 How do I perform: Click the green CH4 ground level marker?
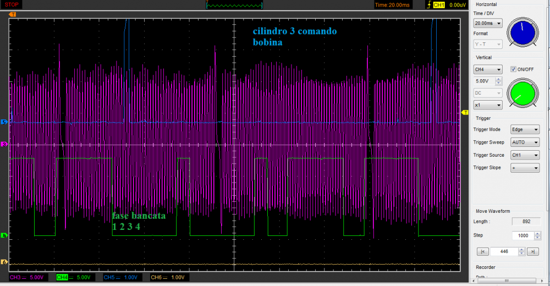(5, 235)
